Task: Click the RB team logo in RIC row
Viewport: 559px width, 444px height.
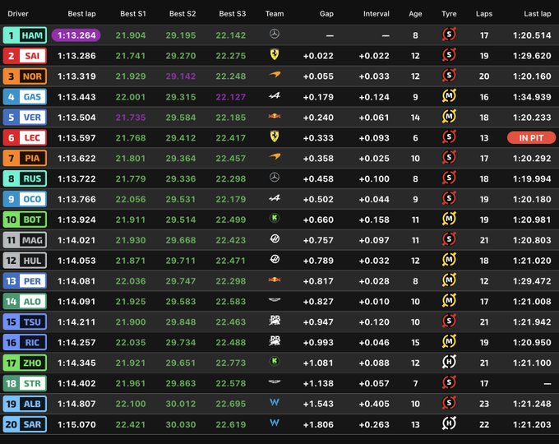Action: [275, 341]
